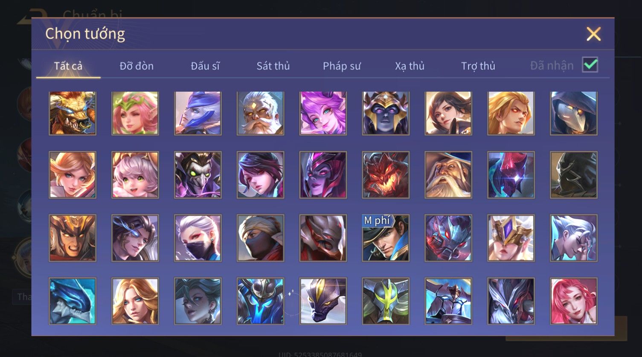This screenshot has width=642, height=357.
Task: Show the 'Pháp sư' heroes tab
Action: pyautogui.click(x=342, y=66)
